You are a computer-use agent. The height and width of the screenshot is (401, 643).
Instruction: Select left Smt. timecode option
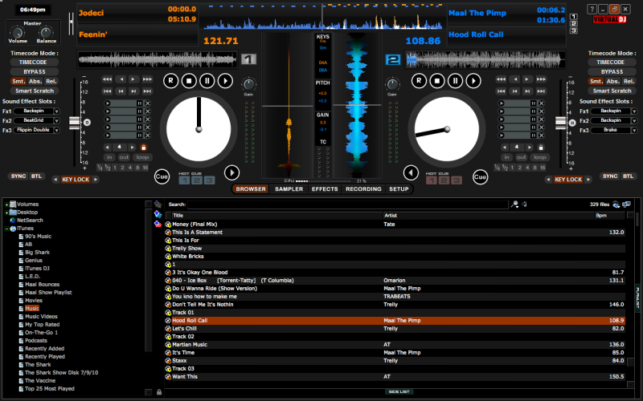click(18, 81)
